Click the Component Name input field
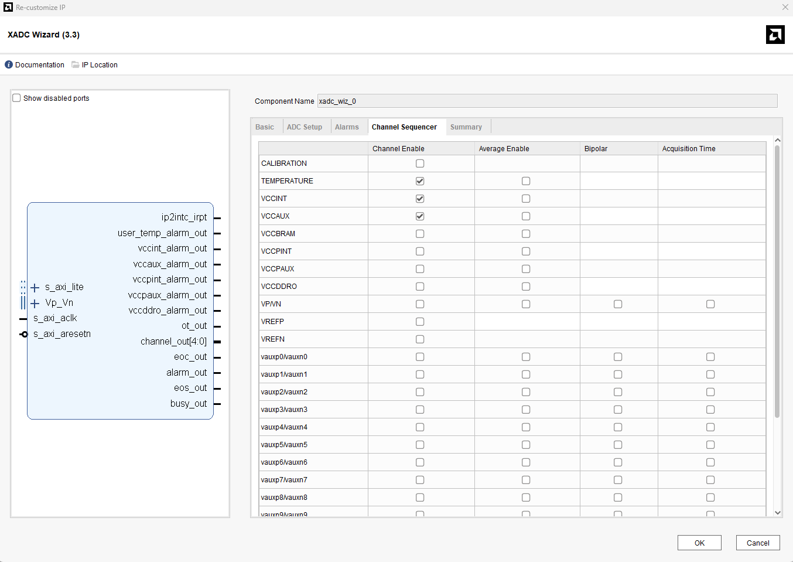The image size is (793, 562). (547, 101)
